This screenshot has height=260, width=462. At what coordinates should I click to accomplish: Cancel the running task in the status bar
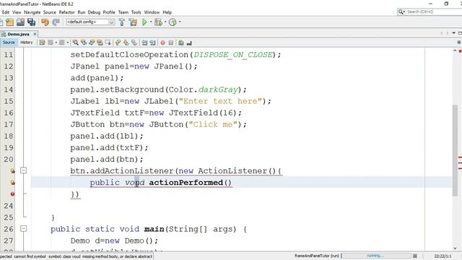(415, 256)
